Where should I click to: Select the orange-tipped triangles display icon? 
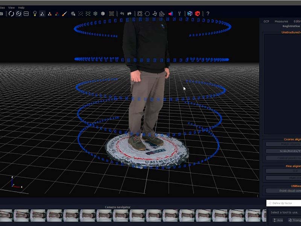click(50, 14)
